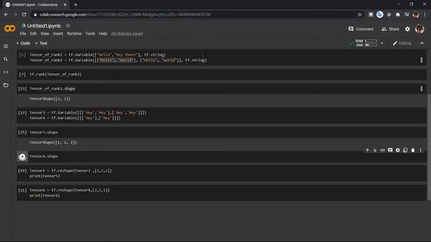This screenshot has height=242, width=431.
Task: Open the Insert menu
Action: pyautogui.click(x=58, y=34)
